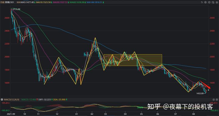Screen dimensions: 219x116
Task: Open the 日线 period selector label
Action: tap(2, 2)
